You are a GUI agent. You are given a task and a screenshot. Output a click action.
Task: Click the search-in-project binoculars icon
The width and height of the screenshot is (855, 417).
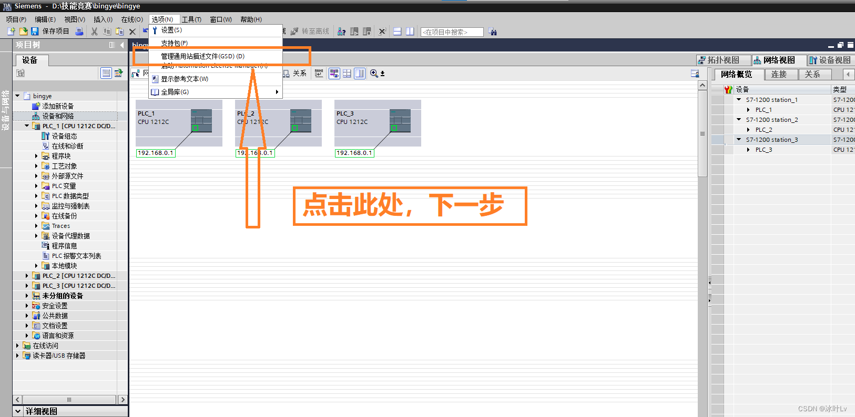click(493, 32)
